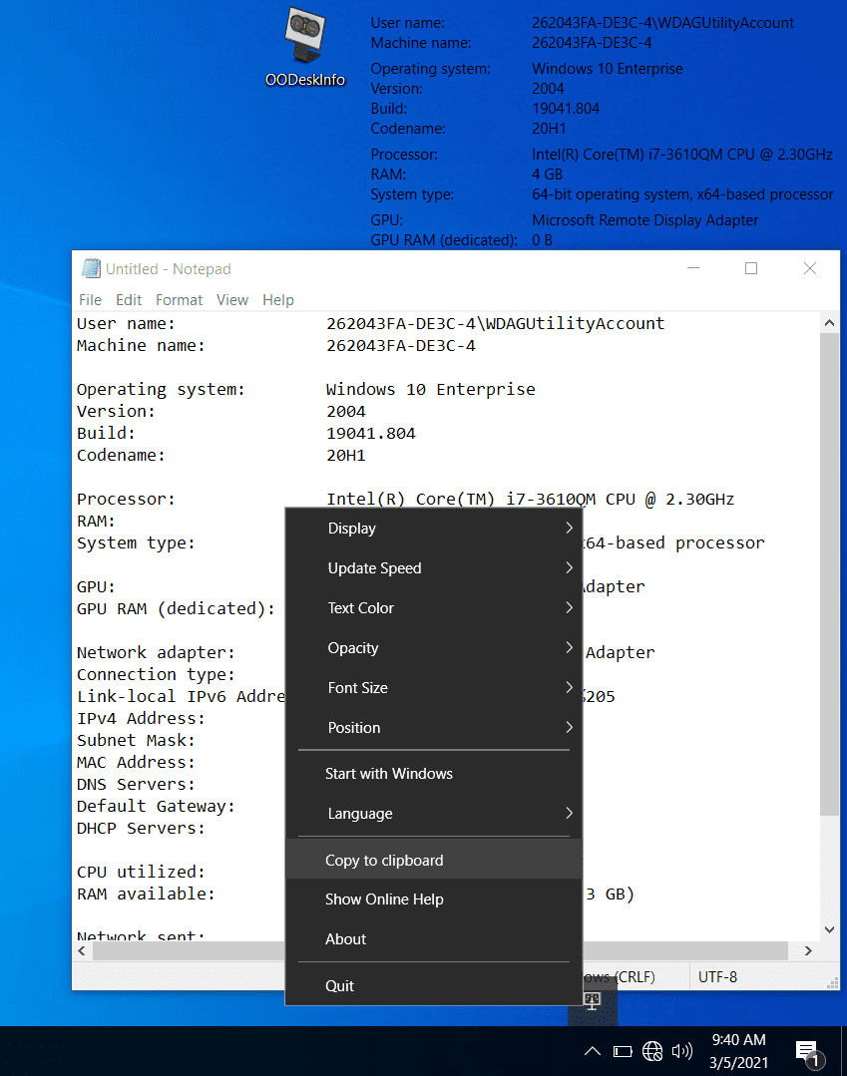Open the network globe tray icon

pyautogui.click(x=652, y=1051)
